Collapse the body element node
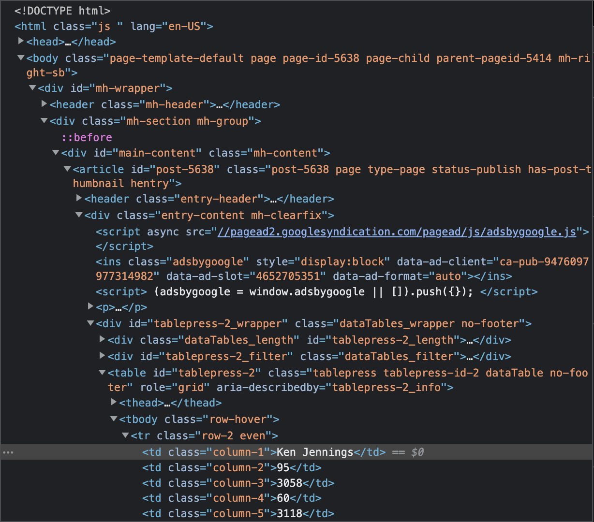Screen dimensions: 594x522 tap(21, 58)
